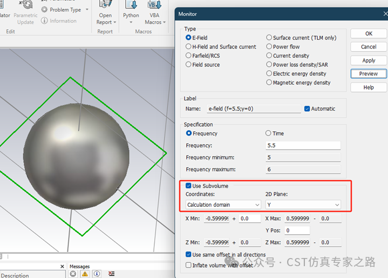Click the Preview button

(x=369, y=74)
